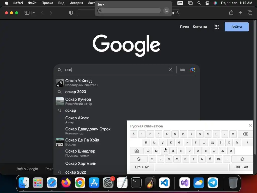Open sidebar options dropdown chevron
Image resolution: width=257 pixels, height=193 pixels.
point(34,13)
